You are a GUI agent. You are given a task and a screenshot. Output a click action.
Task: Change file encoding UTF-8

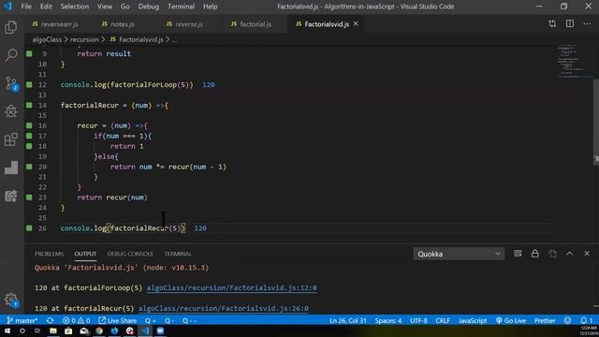click(418, 320)
